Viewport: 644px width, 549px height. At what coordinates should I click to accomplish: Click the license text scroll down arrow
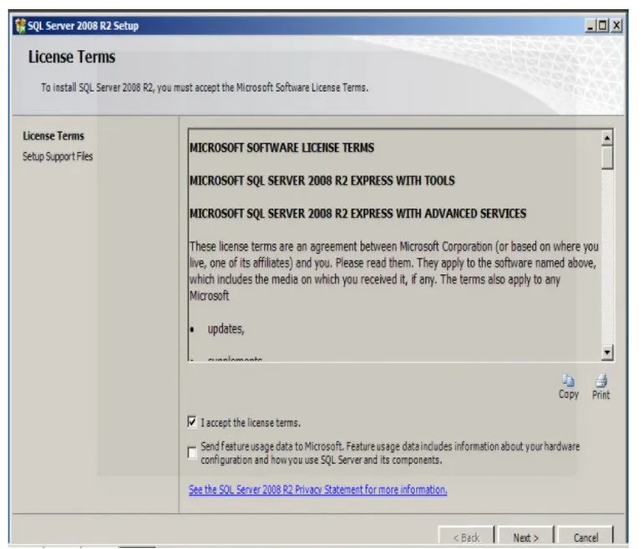[x=607, y=352]
